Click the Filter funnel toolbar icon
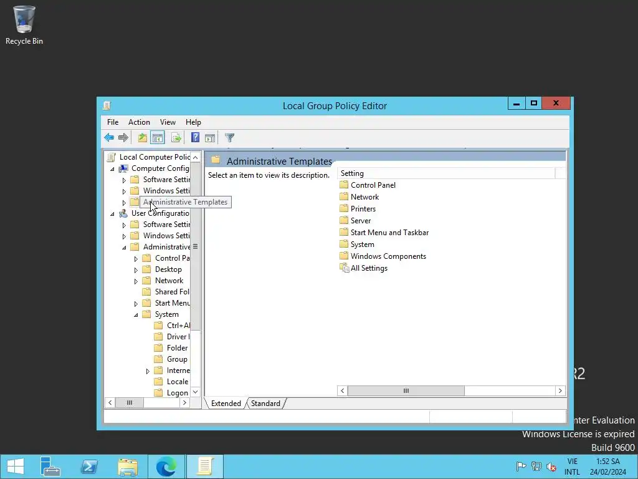638x479 pixels. pos(229,138)
